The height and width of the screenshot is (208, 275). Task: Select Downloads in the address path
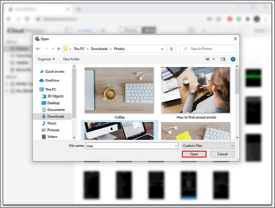99,49
